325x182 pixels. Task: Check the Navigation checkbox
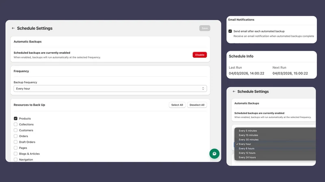pyautogui.click(x=15, y=159)
